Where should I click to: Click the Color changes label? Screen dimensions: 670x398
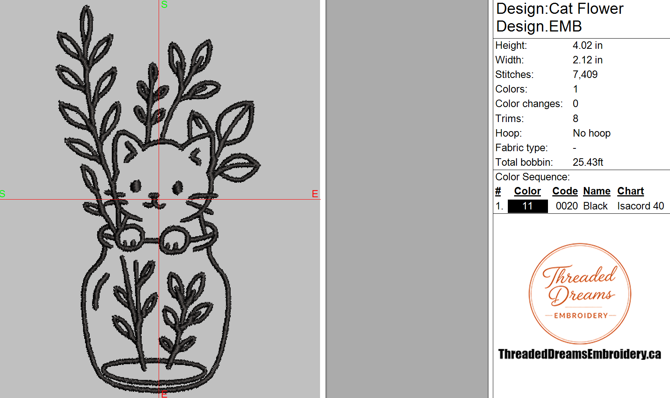point(529,104)
